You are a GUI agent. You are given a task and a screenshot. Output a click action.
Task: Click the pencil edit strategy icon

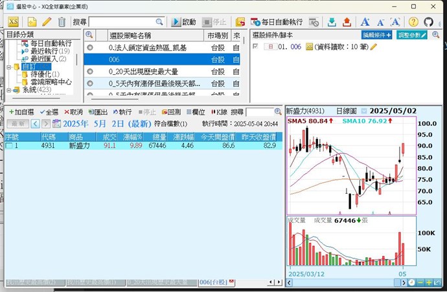47,22
